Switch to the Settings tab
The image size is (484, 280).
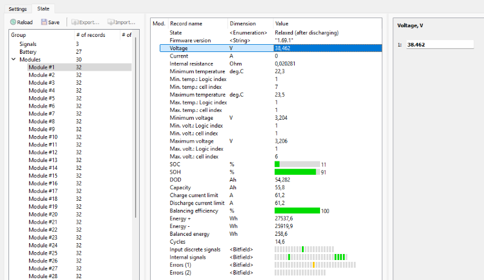click(18, 9)
